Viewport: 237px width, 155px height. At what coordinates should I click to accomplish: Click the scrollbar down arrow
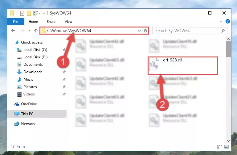(228, 141)
